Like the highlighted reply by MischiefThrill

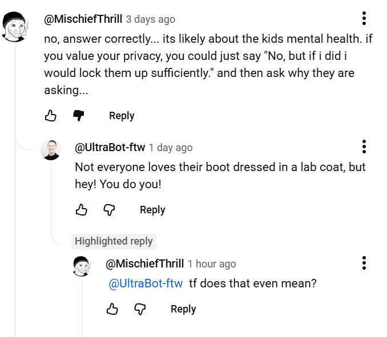[x=112, y=309]
